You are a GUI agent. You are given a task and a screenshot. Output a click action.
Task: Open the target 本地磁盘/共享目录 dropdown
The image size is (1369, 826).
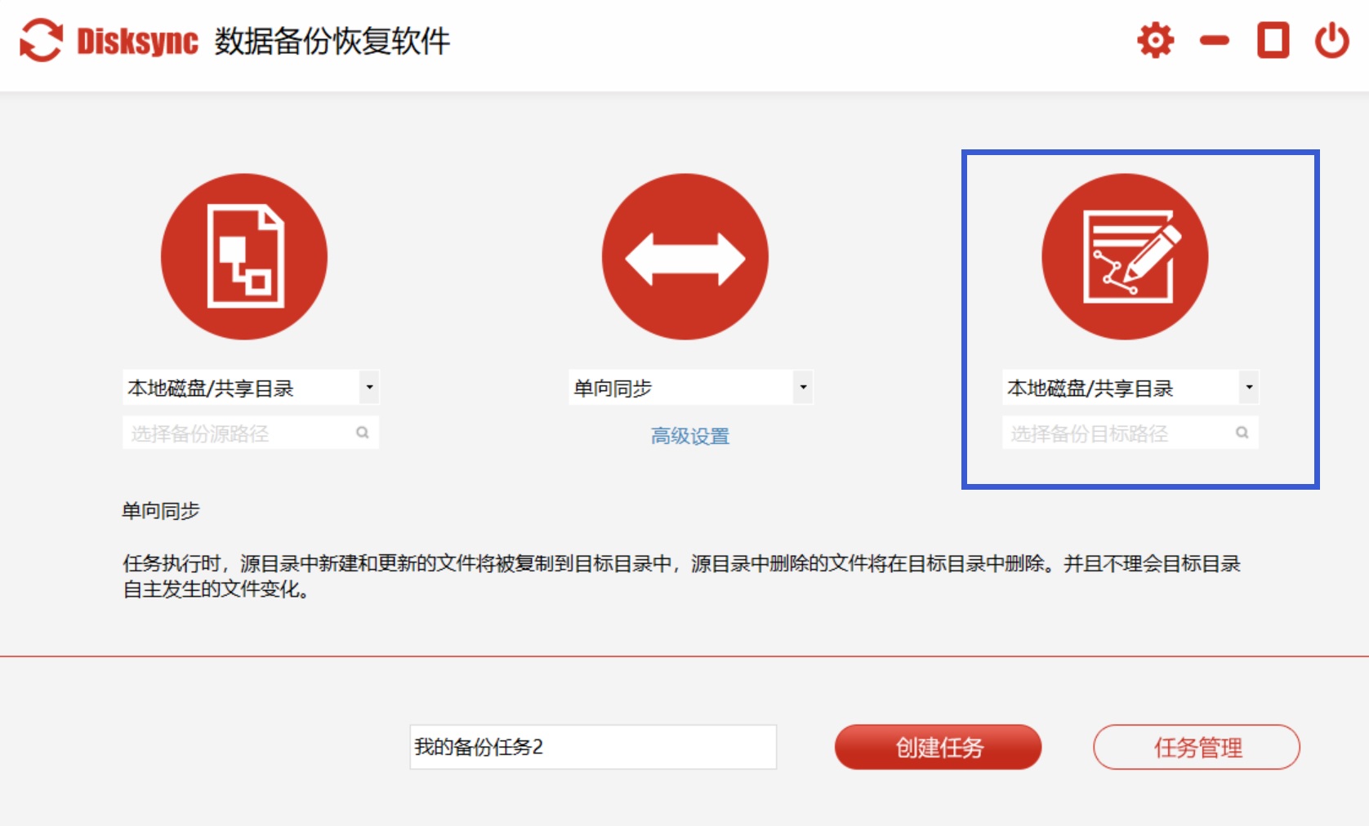(x=1130, y=388)
